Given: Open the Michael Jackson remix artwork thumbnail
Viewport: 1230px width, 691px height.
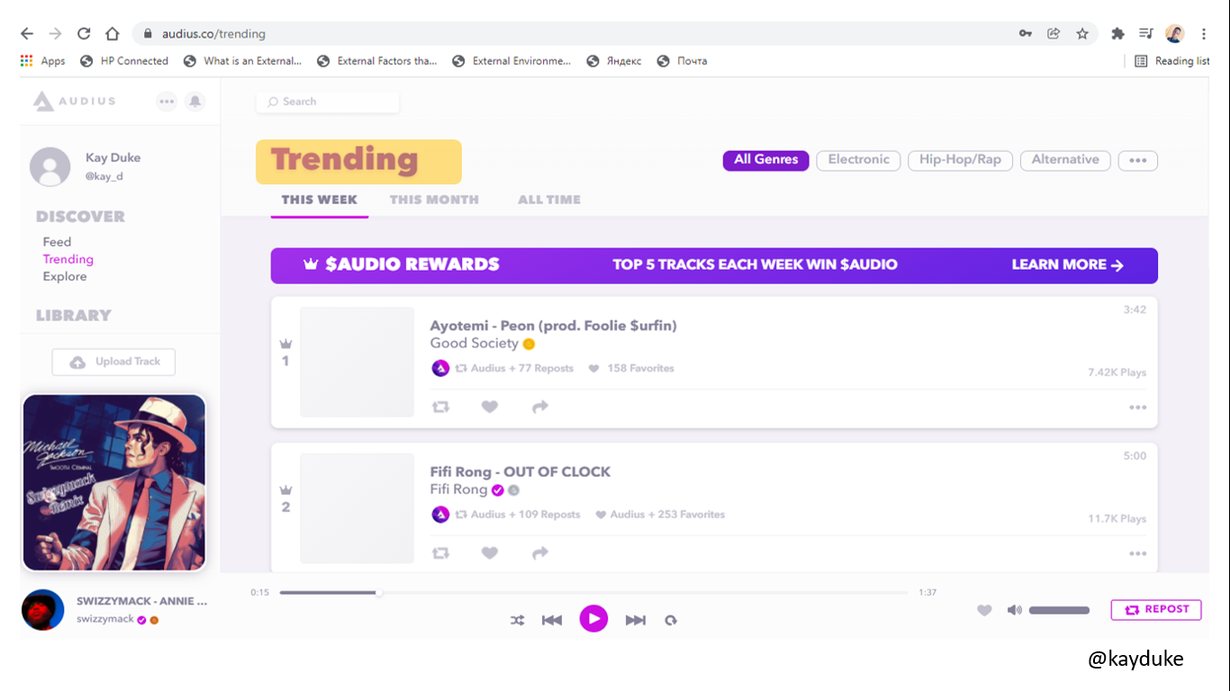Looking at the screenshot, I should [x=114, y=482].
